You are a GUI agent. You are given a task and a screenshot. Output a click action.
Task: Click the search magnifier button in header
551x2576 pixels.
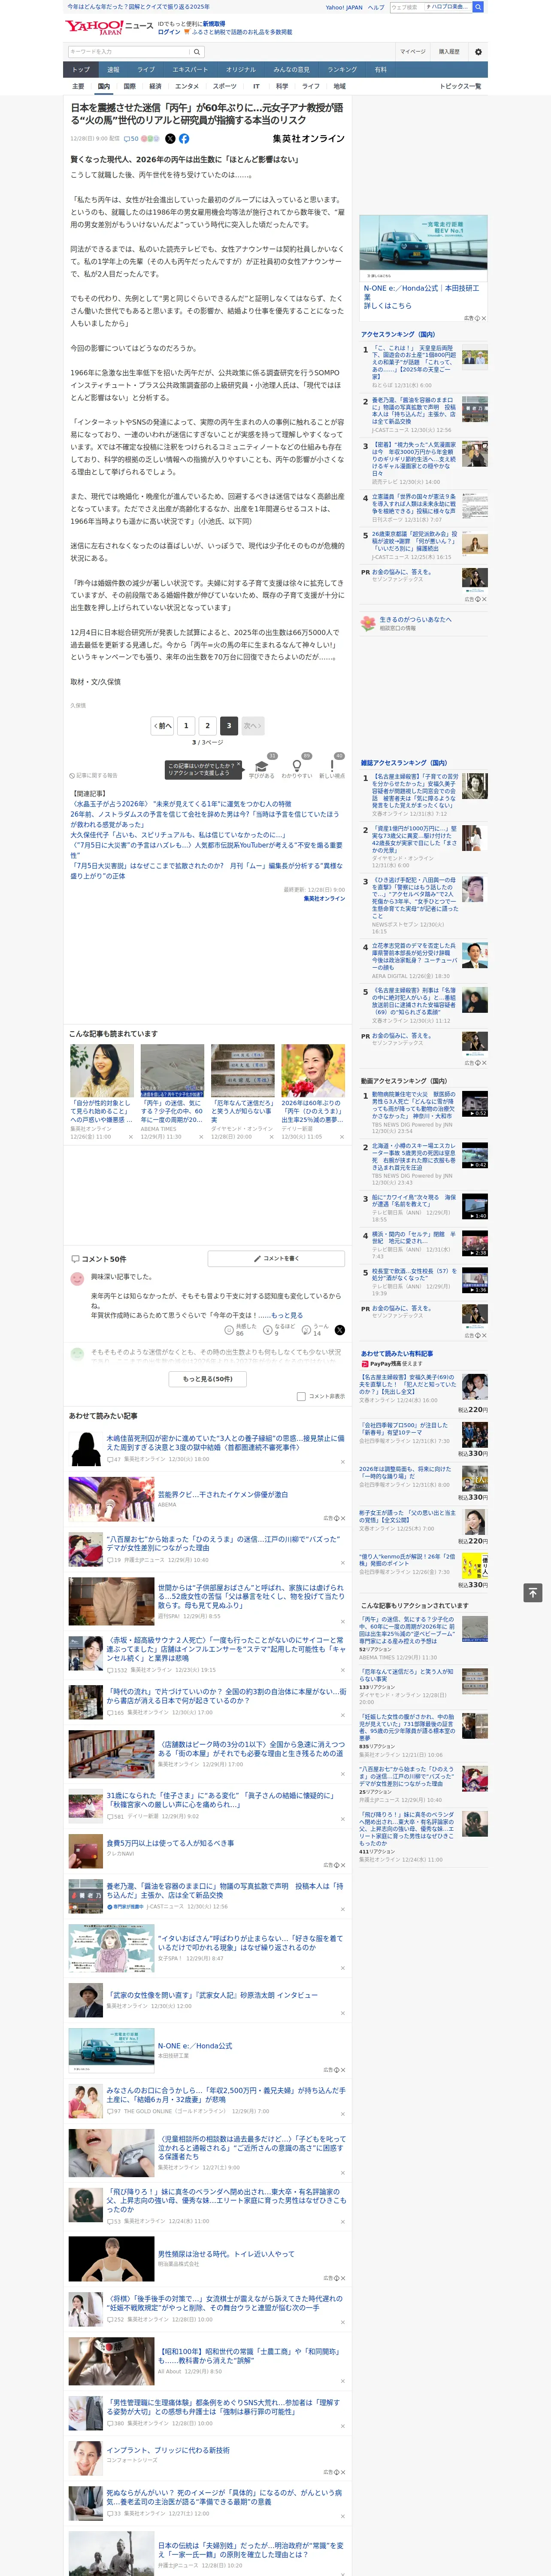(x=197, y=51)
